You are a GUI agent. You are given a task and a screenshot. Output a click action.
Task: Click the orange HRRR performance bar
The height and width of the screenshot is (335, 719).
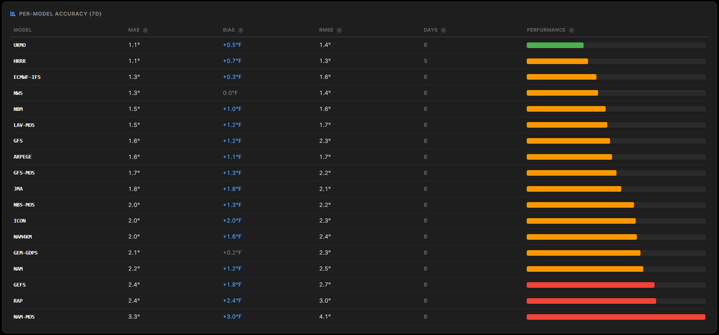557,61
